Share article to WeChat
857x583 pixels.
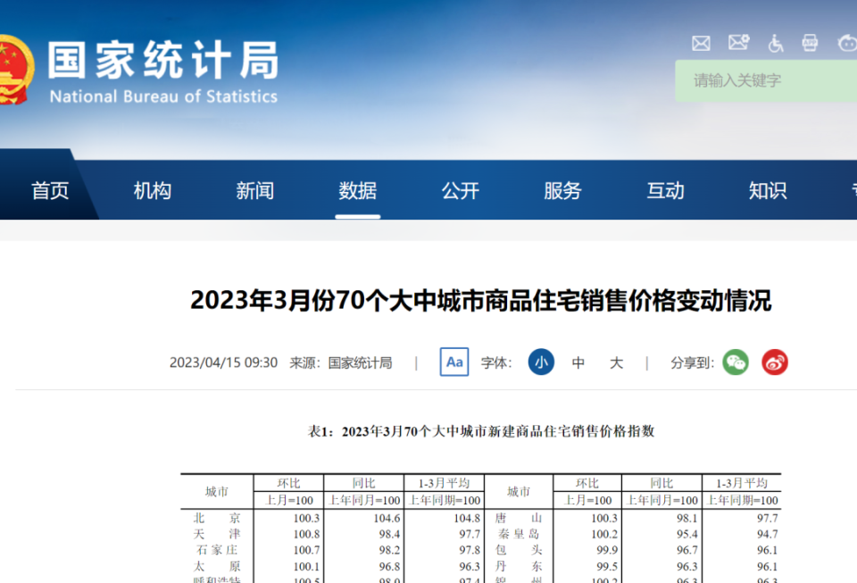(x=736, y=362)
